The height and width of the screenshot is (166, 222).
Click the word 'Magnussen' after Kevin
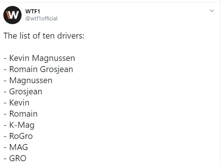coord(54,58)
